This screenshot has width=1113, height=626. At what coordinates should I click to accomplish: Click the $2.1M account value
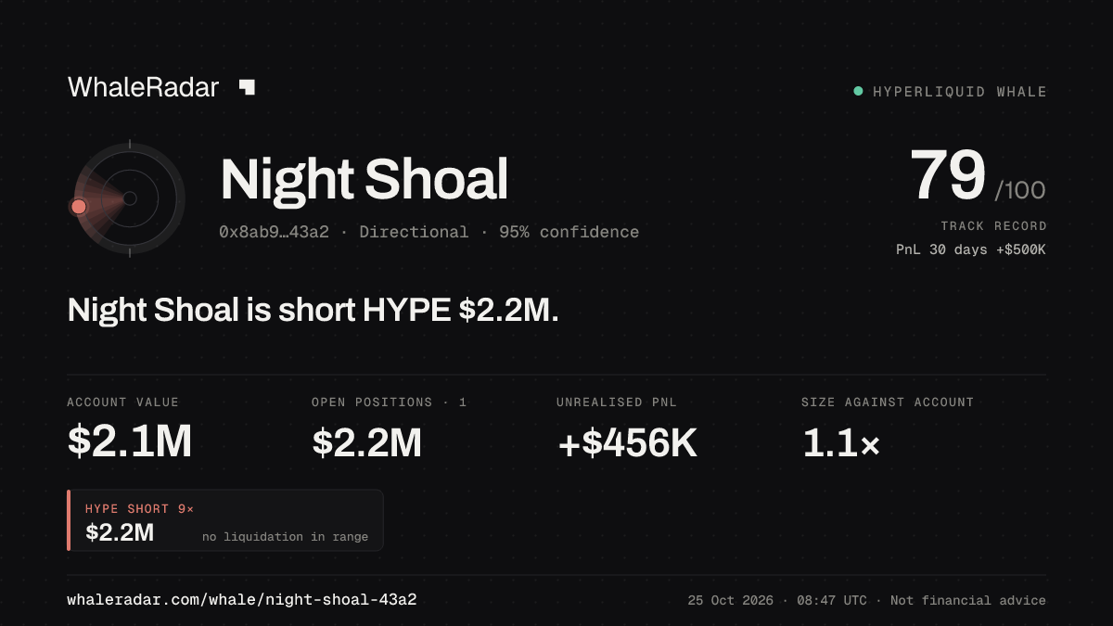pyautogui.click(x=130, y=442)
